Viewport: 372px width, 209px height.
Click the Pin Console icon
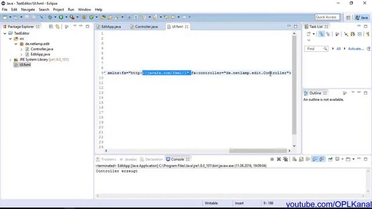click(x=330, y=159)
